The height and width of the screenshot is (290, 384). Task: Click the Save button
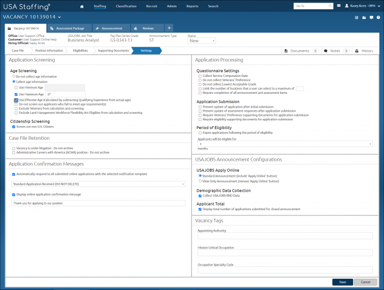343,282
